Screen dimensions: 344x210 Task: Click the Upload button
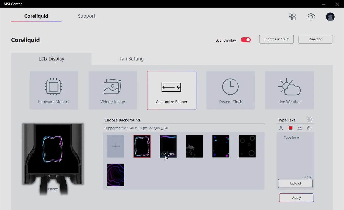point(295,183)
